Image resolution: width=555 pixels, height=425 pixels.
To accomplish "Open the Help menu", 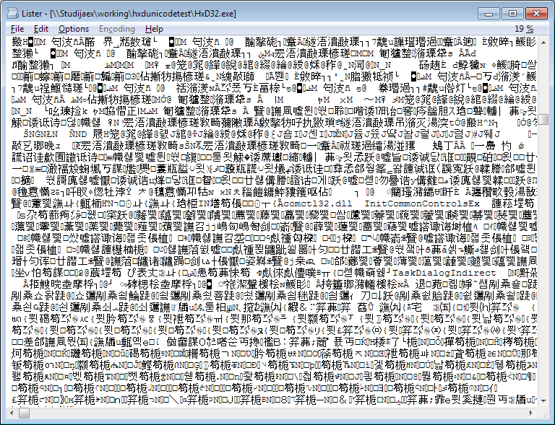I will click(154, 29).
